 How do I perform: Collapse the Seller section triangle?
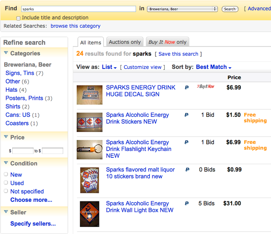[x=6, y=212]
